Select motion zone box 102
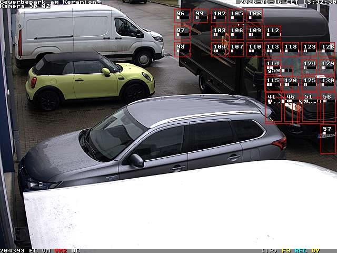This screenshot has height=253, width=337. pyautogui.click(x=219, y=16)
